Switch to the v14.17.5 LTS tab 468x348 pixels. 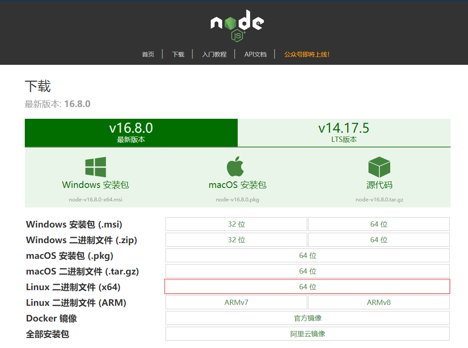(344, 132)
